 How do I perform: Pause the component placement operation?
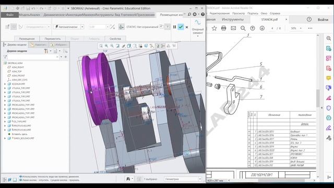coord(174,27)
